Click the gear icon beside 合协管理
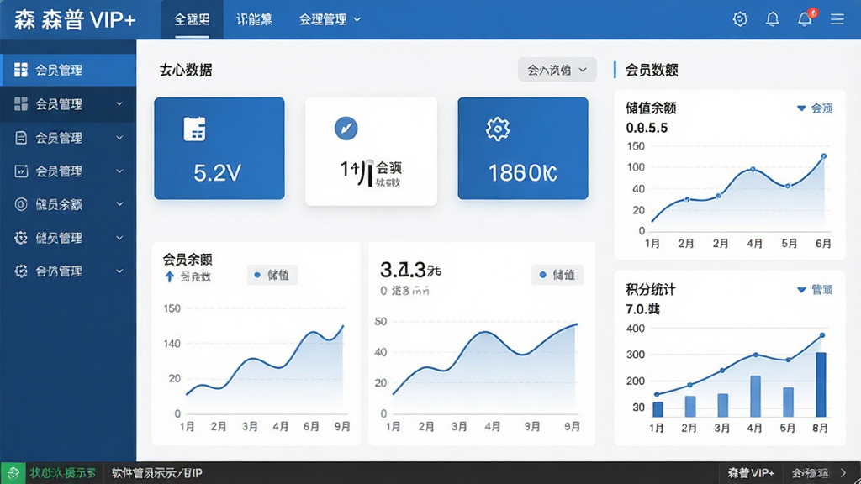Screen dimensions: 861x484 [21, 271]
